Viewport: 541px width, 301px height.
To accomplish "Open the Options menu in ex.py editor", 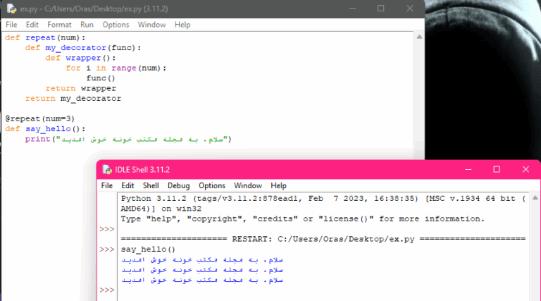I will click(x=116, y=25).
